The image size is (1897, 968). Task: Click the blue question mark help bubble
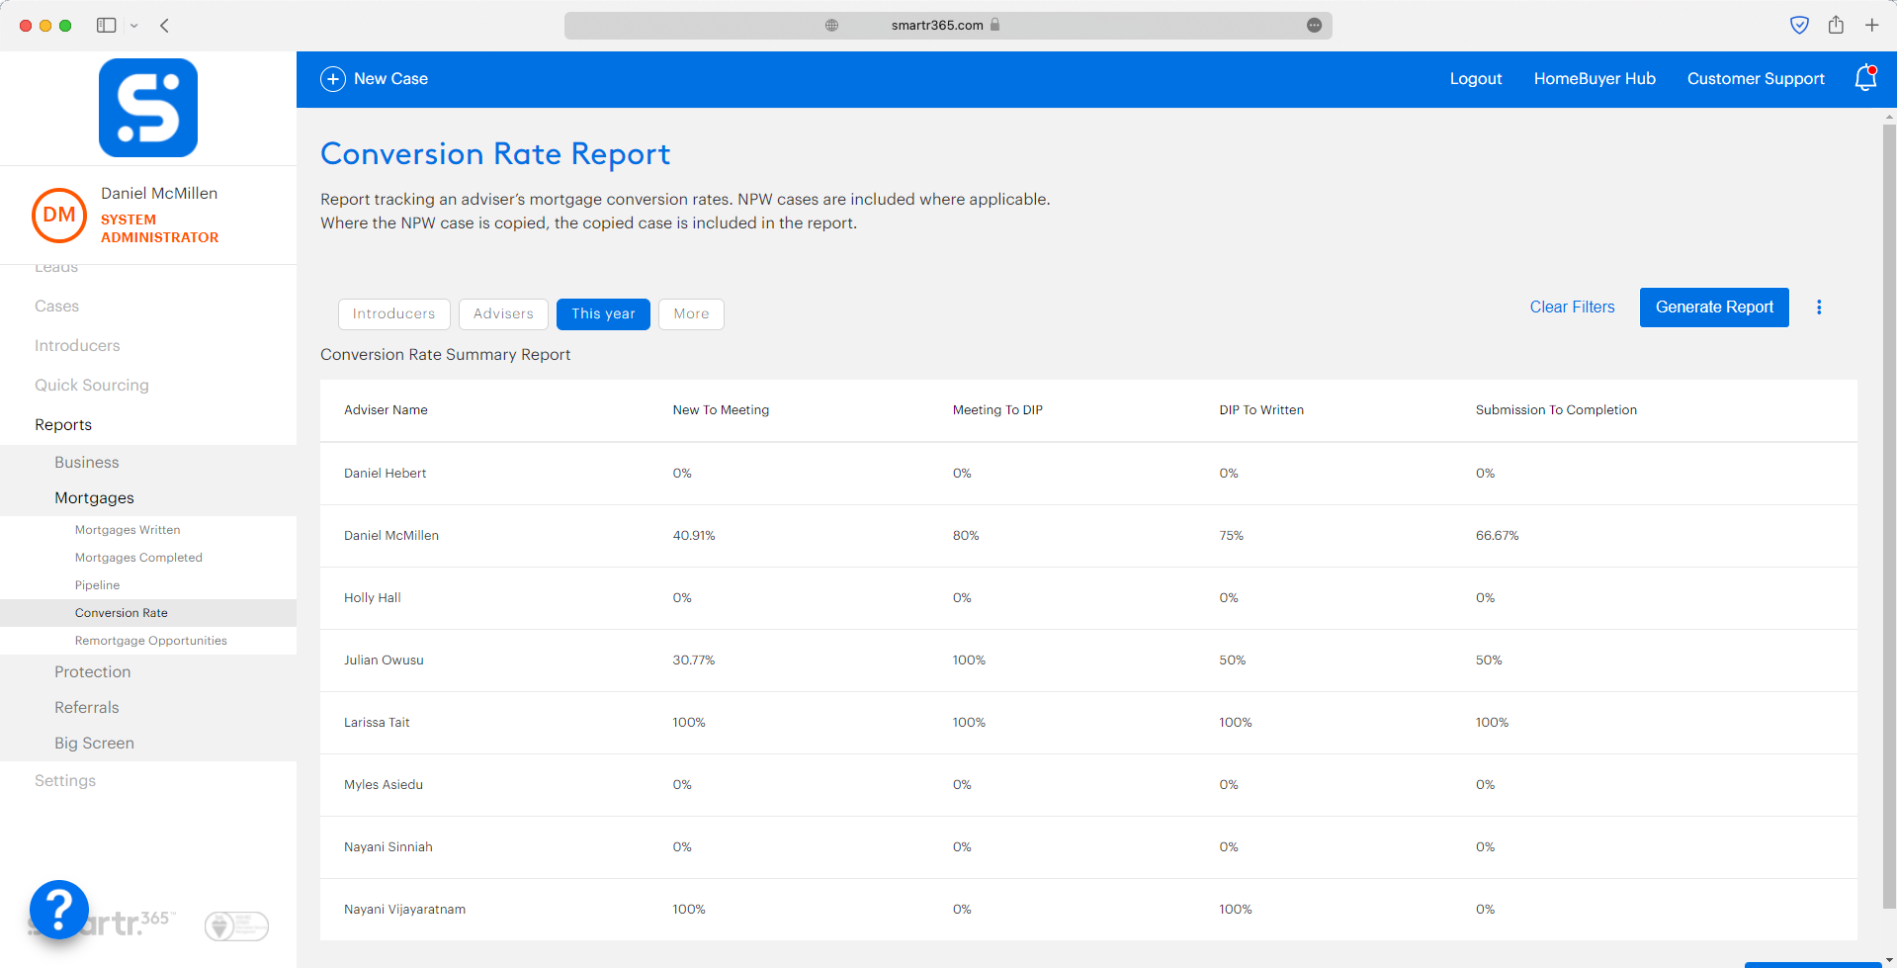(x=59, y=909)
